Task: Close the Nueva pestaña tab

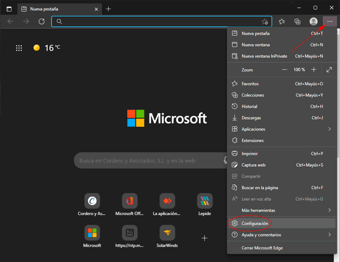Action: pos(96,9)
